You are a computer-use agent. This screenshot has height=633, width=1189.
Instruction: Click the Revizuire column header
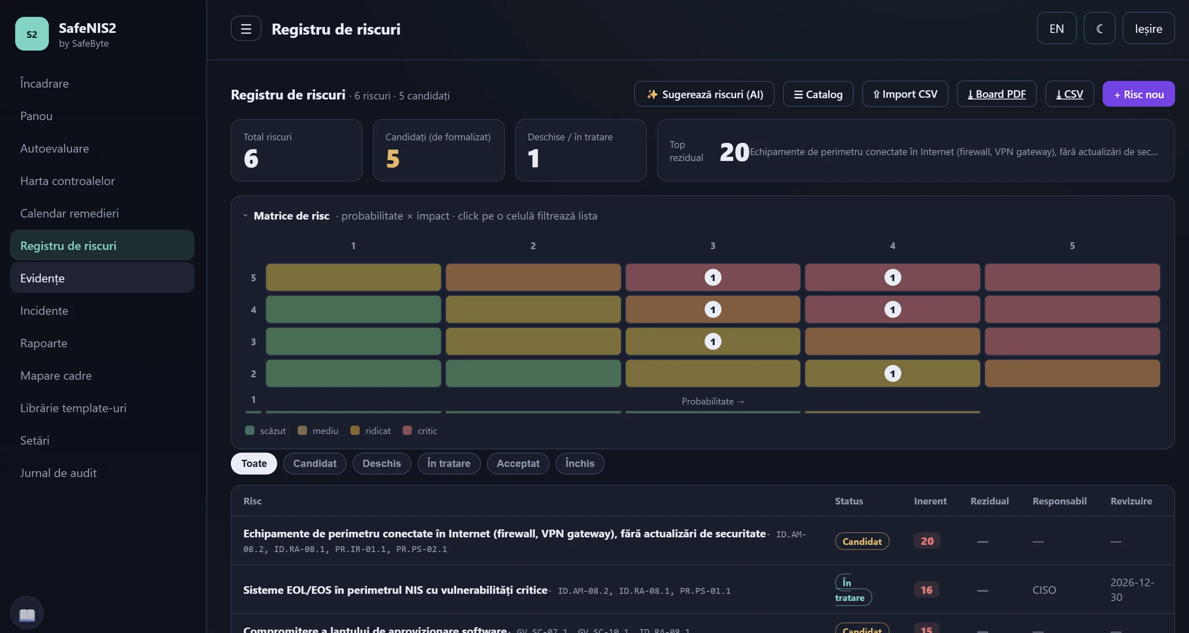click(x=1131, y=501)
